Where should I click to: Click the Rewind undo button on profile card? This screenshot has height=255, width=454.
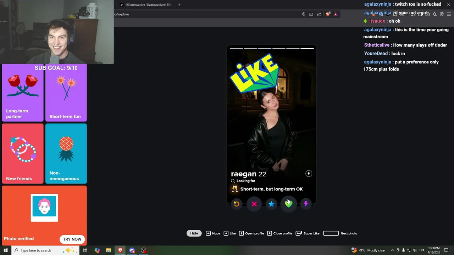coord(237,204)
